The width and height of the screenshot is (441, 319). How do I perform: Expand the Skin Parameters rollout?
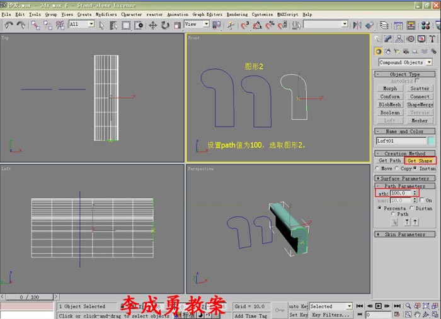pos(404,234)
